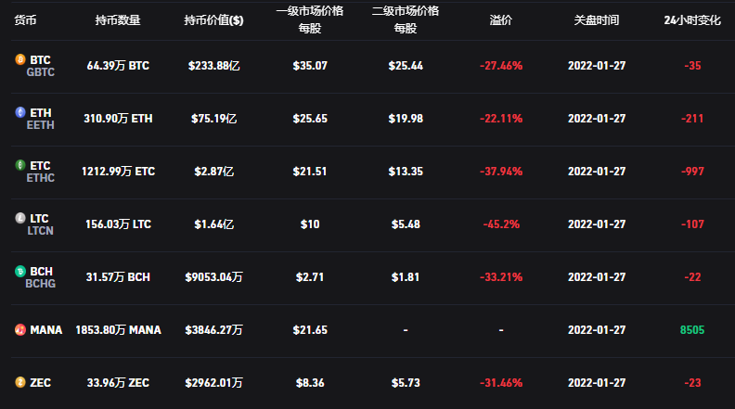Click the BCHG ticker label
This screenshot has height=409, width=735.
point(41,284)
